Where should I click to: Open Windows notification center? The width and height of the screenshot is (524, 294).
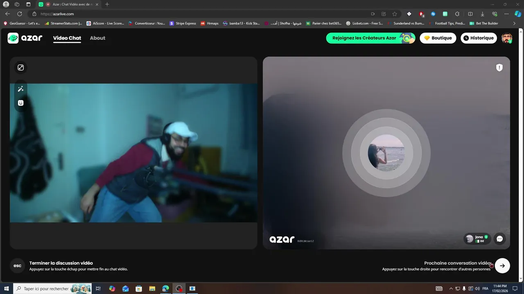click(x=515, y=289)
